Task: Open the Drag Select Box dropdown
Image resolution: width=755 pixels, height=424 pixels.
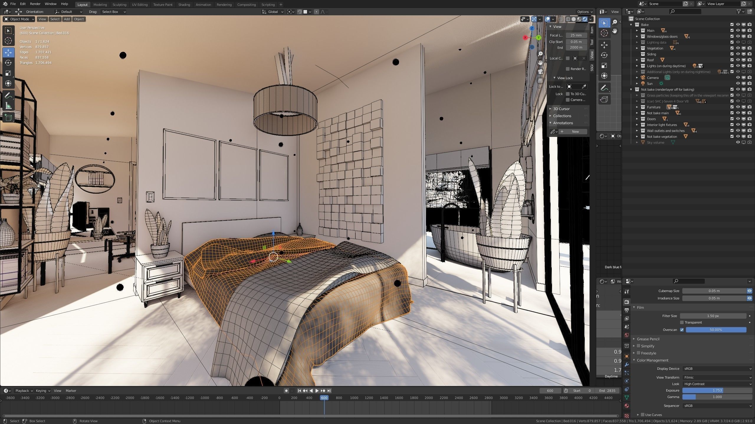Action: tap(114, 12)
